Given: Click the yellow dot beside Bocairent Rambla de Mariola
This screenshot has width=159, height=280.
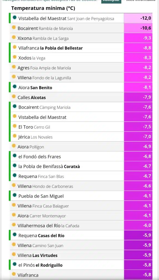Looking at the screenshot, I should 14,28.
